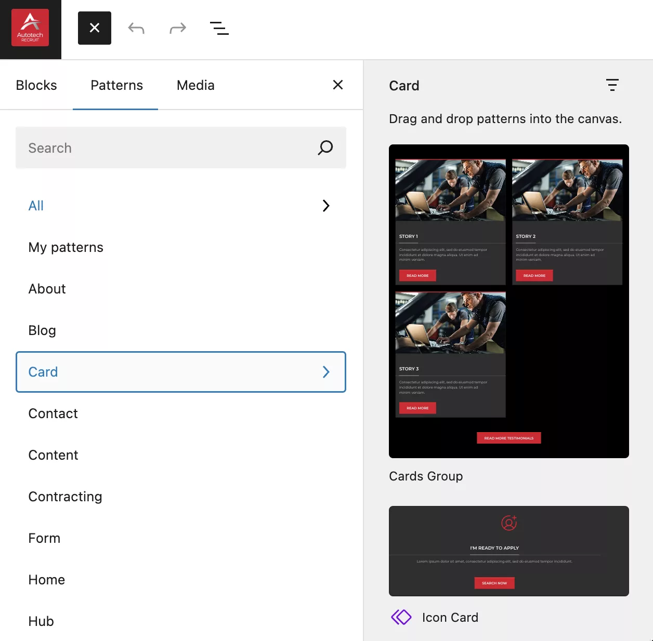Click the Redo arrow icon
This screenshot has height=641, width=653.
[178, 28]
